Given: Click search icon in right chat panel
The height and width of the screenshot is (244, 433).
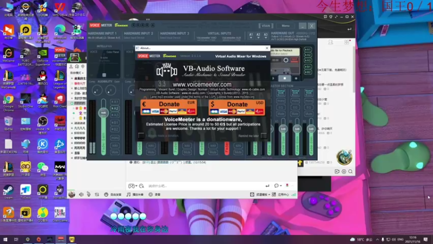Looking at the screenshot, I should coord(350,171).
